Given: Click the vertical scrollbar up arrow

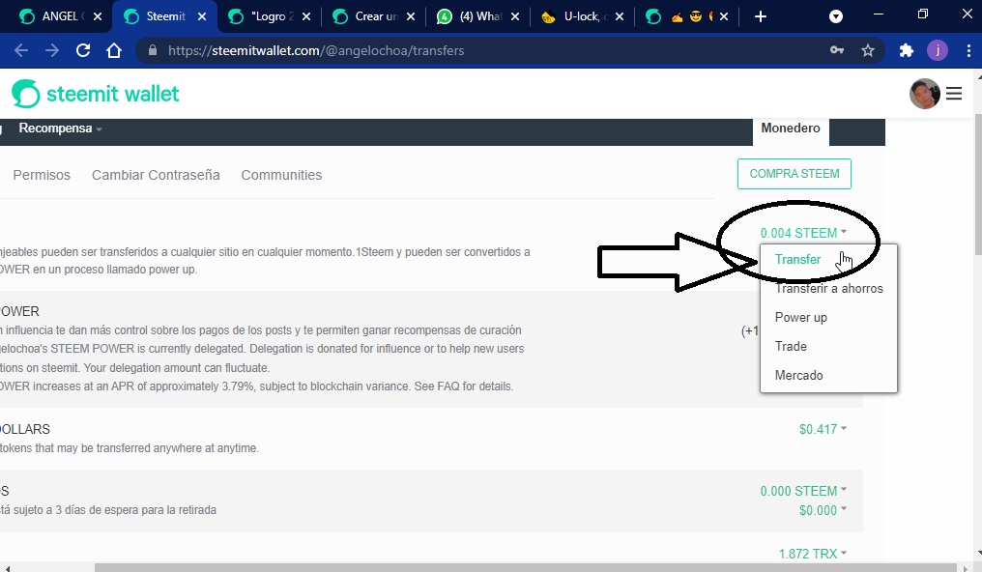Looking at the screenshot, I should click(x=977, y=75).
